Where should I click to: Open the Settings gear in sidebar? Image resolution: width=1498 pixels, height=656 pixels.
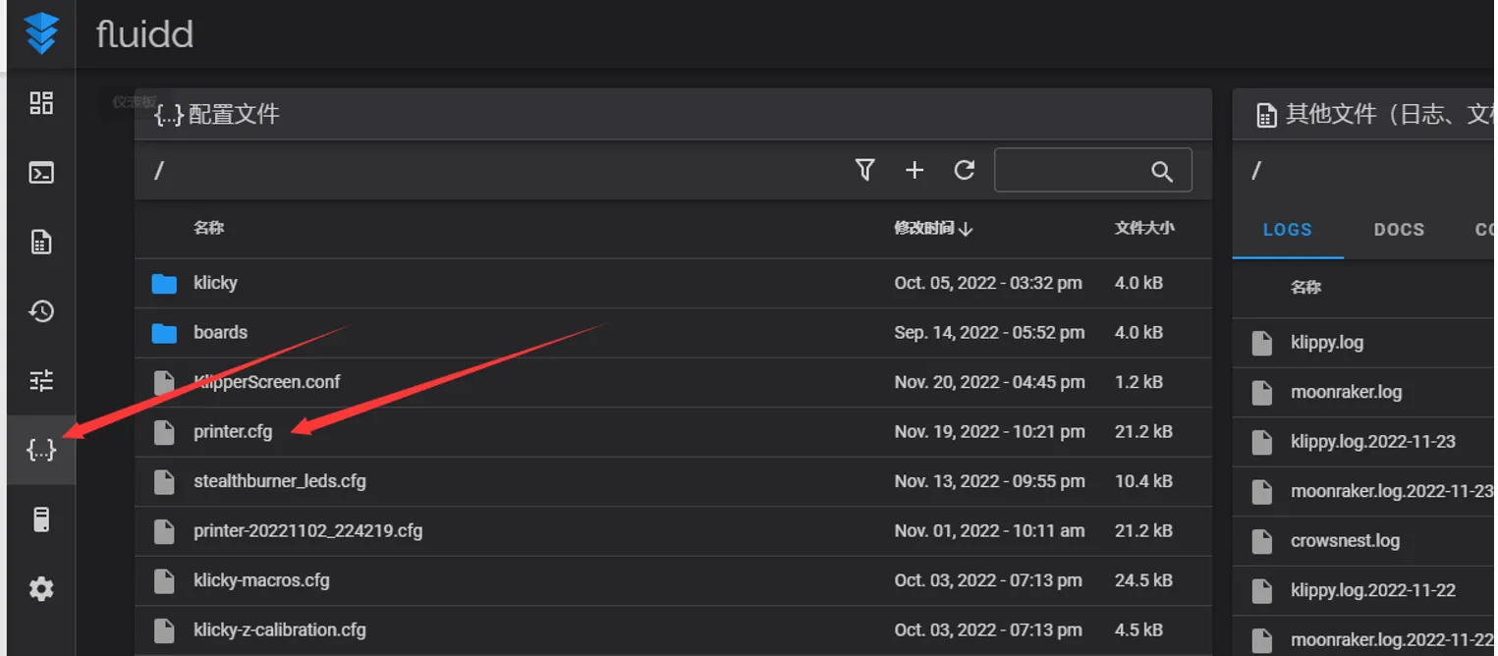(x=41, y=589)
